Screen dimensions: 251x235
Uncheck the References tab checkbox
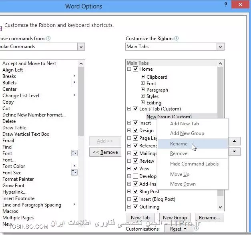135,145
